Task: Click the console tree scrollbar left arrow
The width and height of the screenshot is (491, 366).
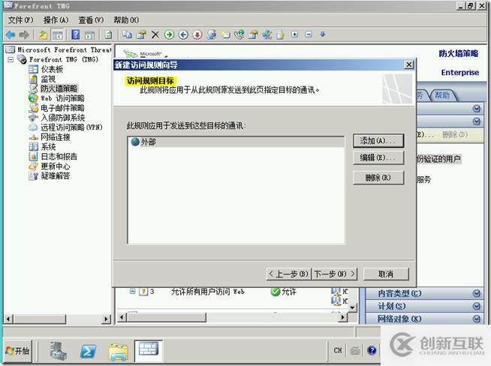Action: [x=8, y=319]
